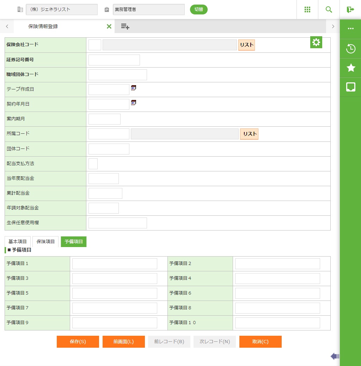Open the inbox tray icon in sidebar
Image resolution: width=361 pixels, height=366 pixels.
point(351,87)
